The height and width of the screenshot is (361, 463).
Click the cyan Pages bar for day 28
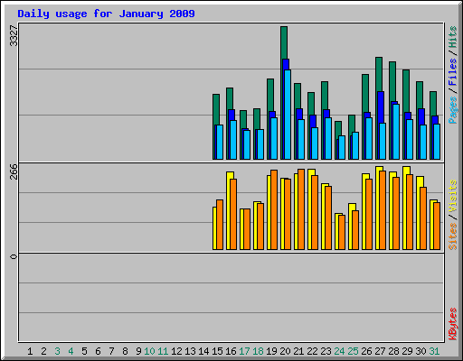click(x=396, y=132)
